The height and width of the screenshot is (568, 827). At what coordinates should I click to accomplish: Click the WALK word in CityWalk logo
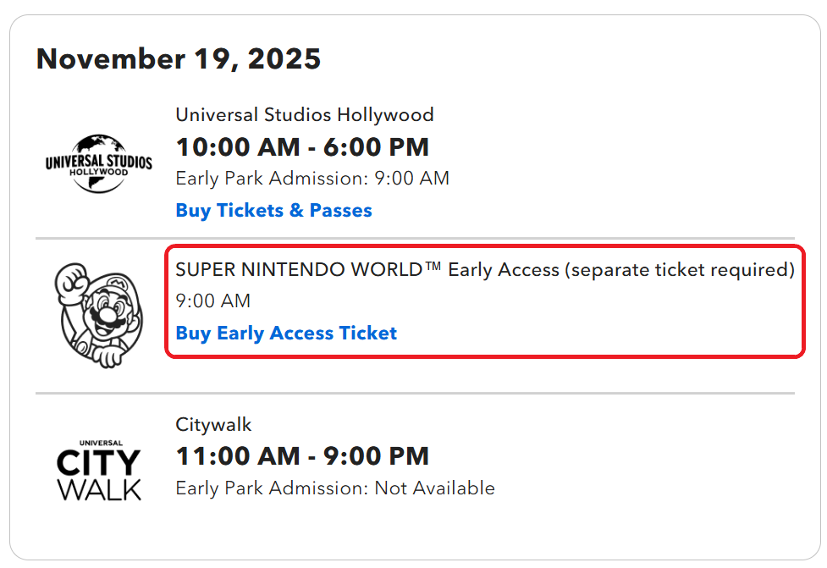point(99,490)
